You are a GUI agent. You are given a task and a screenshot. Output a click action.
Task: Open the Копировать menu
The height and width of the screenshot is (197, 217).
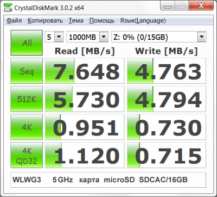tap(45, 21)
